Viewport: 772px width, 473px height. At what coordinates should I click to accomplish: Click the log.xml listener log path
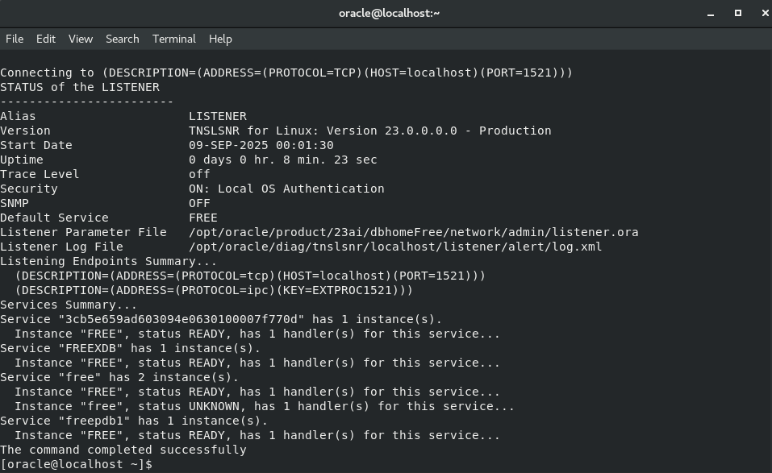[395, 247]
